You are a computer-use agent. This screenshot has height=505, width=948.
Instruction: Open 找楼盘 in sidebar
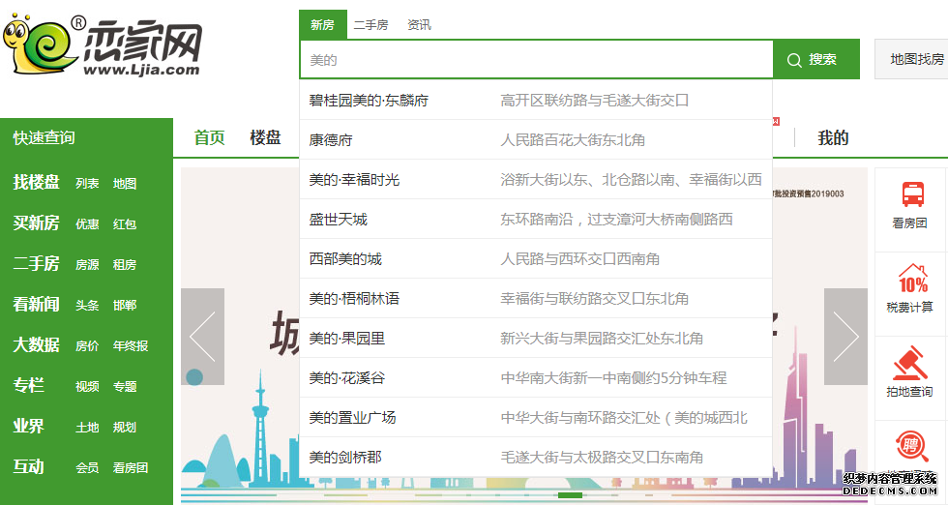click(37, 182)
